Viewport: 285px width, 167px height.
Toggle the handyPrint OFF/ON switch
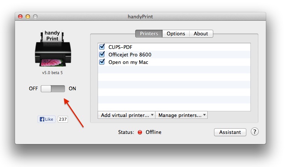(x=53, y=89)
